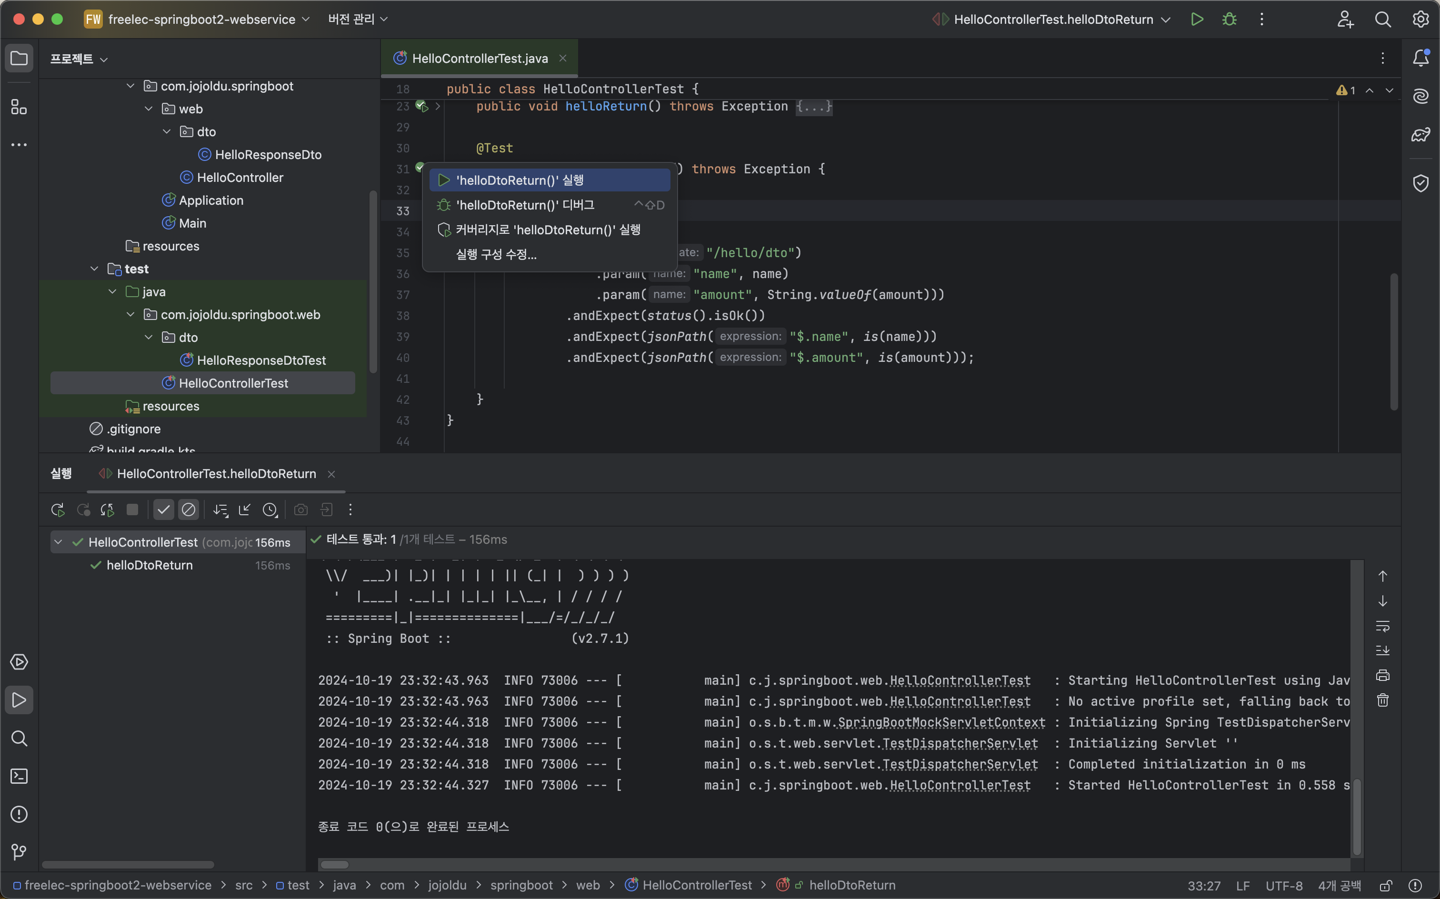The height and width of the screenshot is (899, 1440).
Task: Toggle the Show Ignored tests button
Action: point(189,509)
